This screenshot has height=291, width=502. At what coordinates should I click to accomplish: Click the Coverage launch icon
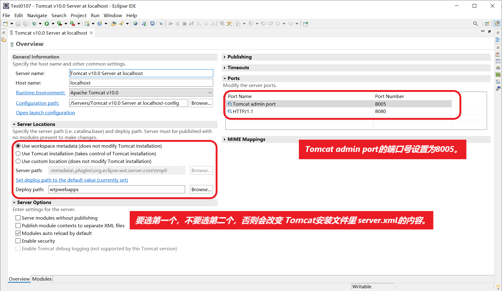[60, 24]
